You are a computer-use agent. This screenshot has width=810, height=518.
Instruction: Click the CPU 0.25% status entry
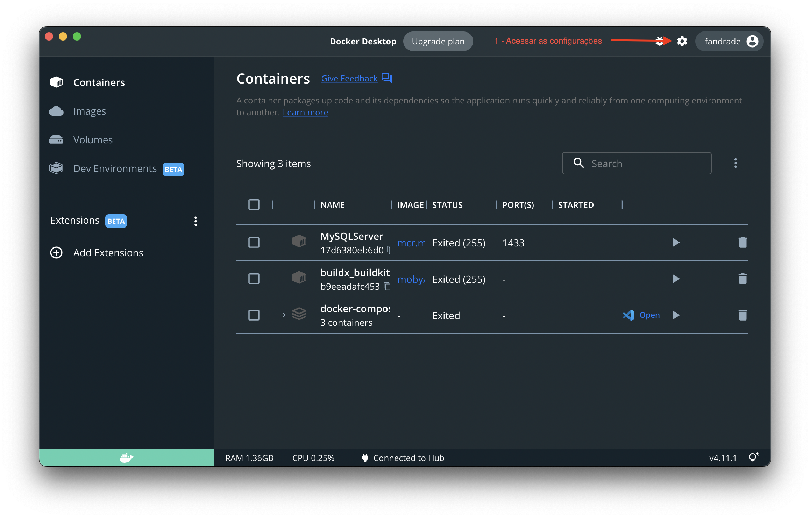313,458
